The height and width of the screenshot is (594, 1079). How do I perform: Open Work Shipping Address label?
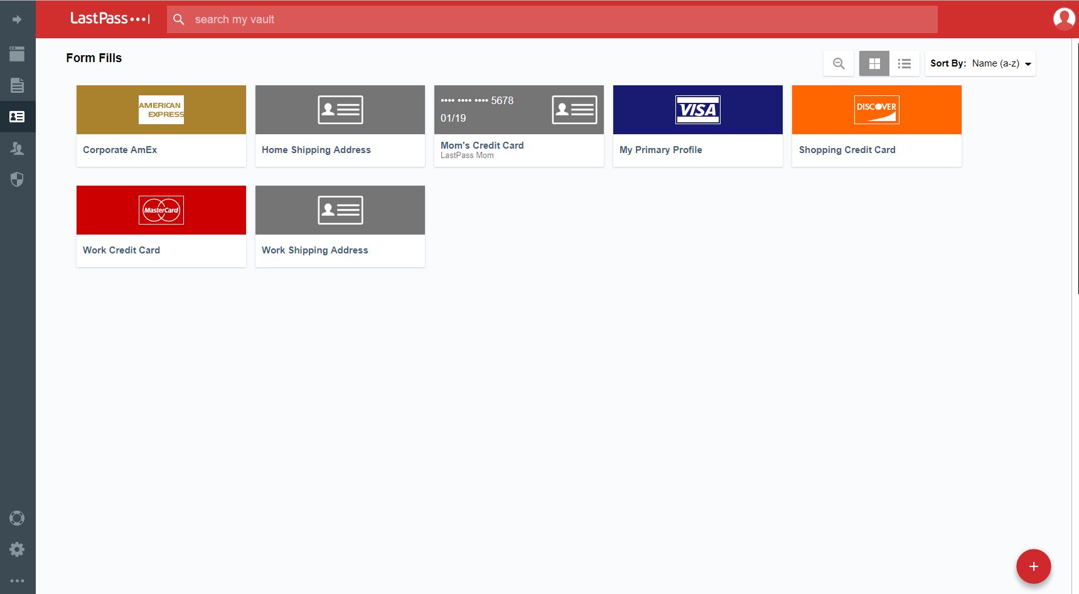coord(315,250)
